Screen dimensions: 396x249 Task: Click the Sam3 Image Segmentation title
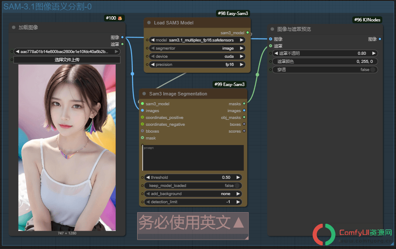(178, 94)
